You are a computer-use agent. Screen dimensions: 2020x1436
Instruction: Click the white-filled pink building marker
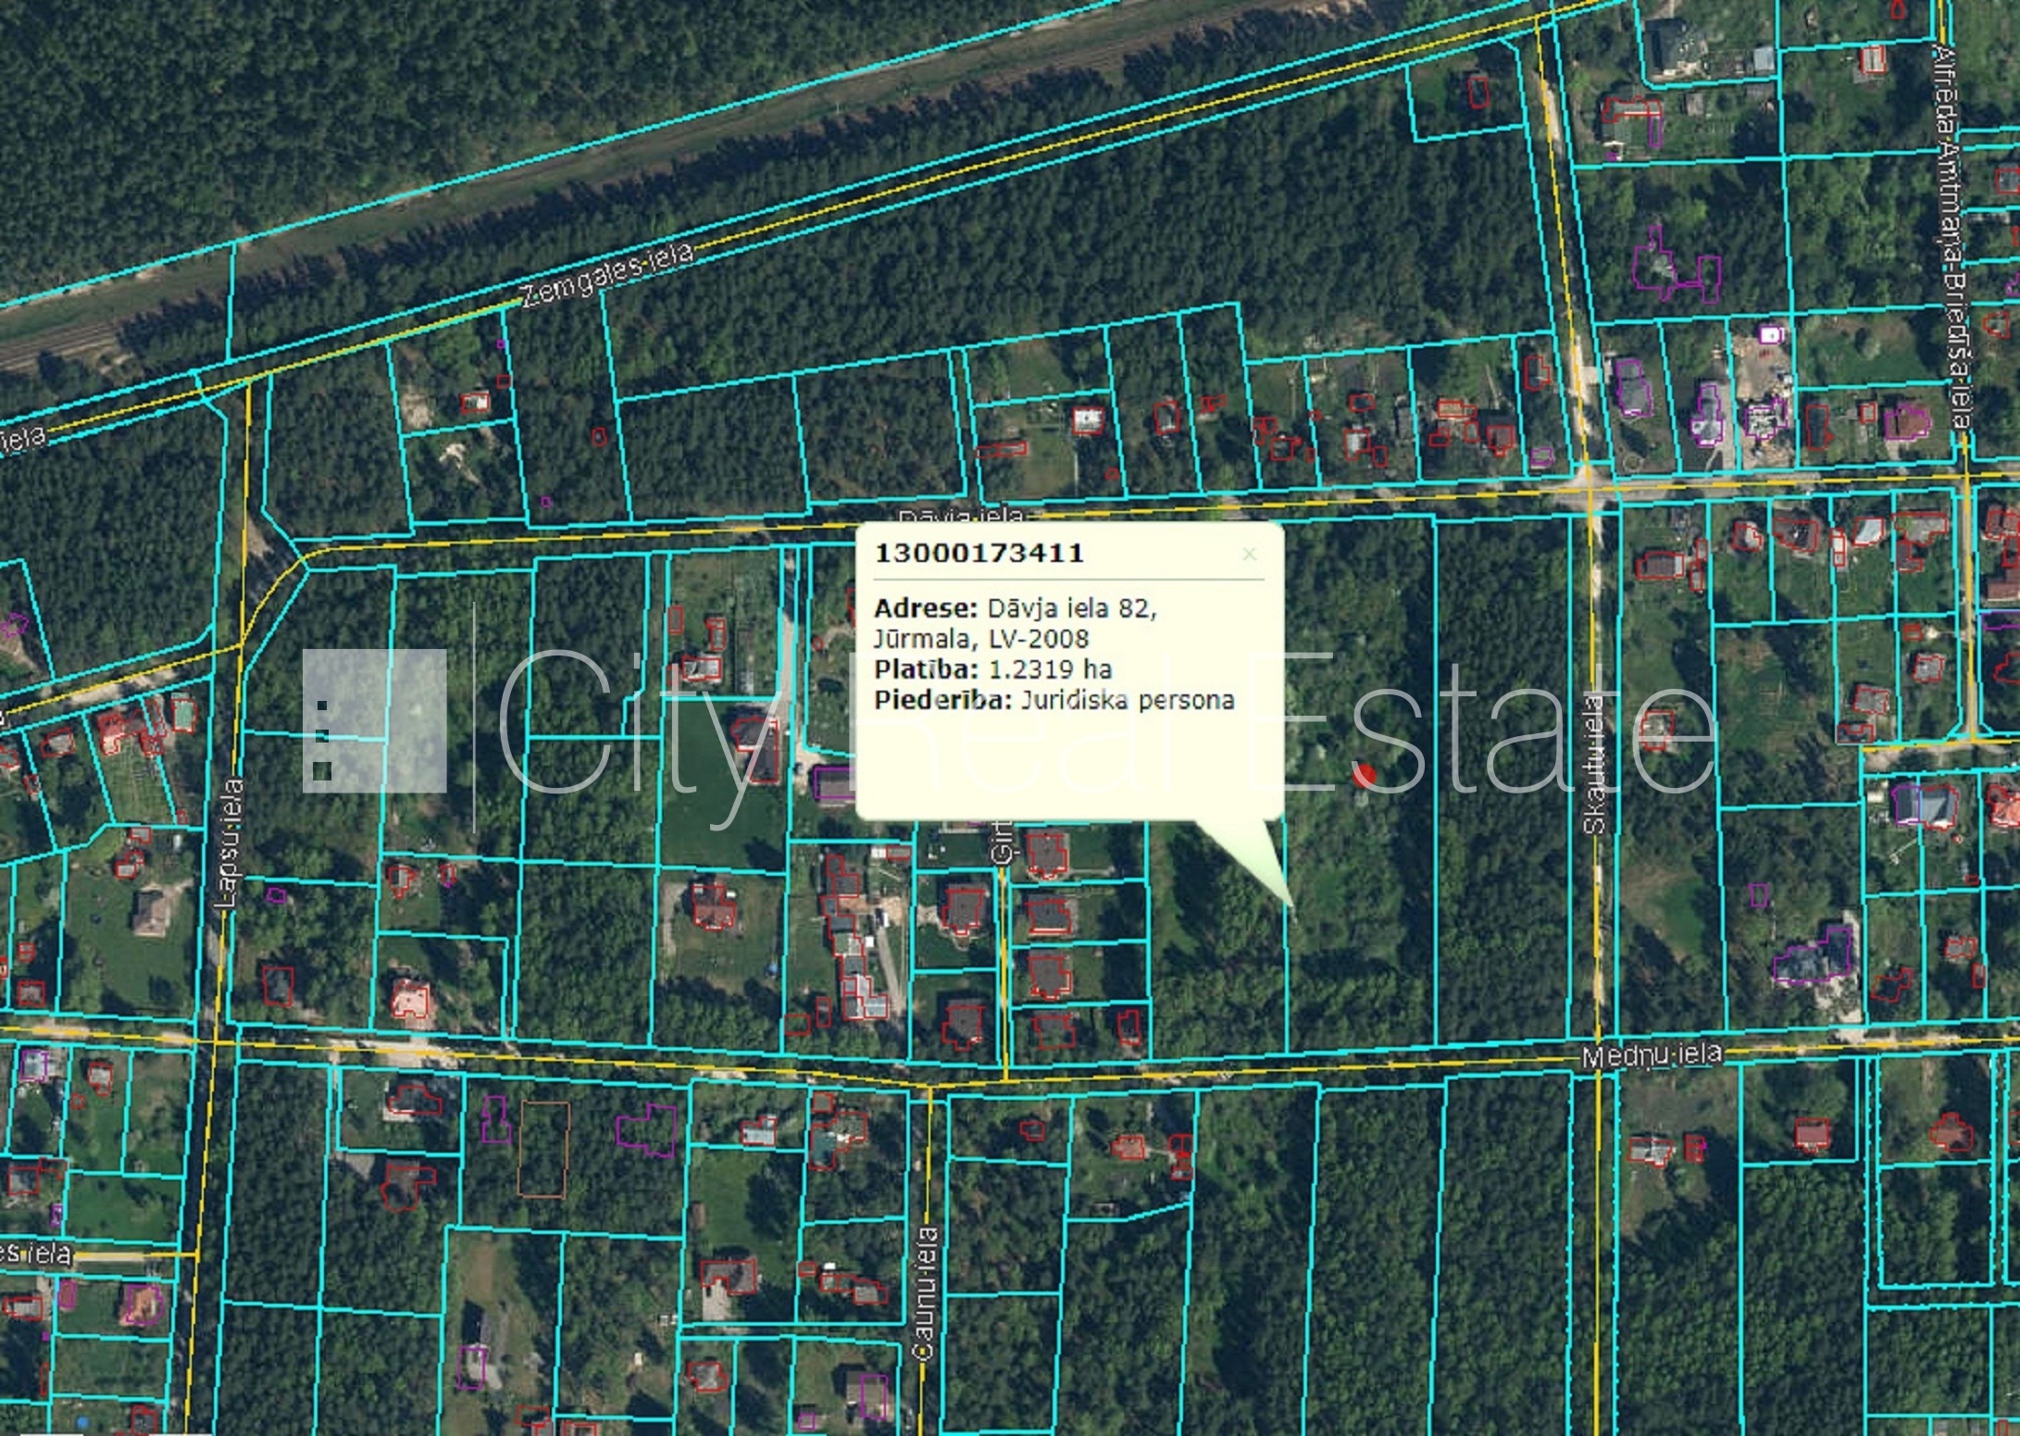[1771, 333]
